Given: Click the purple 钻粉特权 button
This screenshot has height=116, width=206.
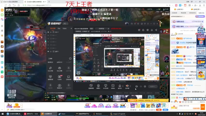Looking at the screenshot, I should (200, 16).
